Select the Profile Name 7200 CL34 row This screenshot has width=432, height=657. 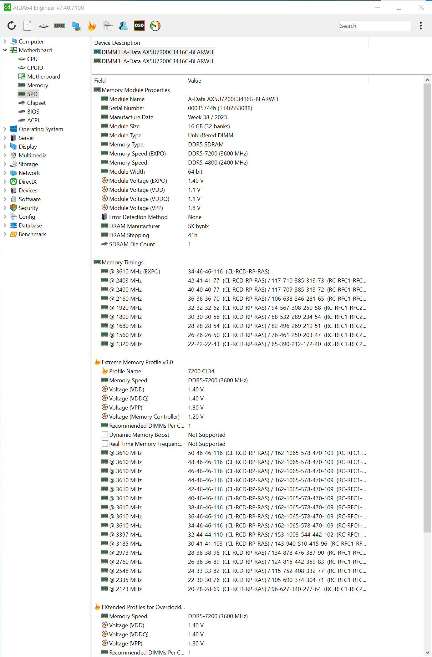[x=230, y=371]
